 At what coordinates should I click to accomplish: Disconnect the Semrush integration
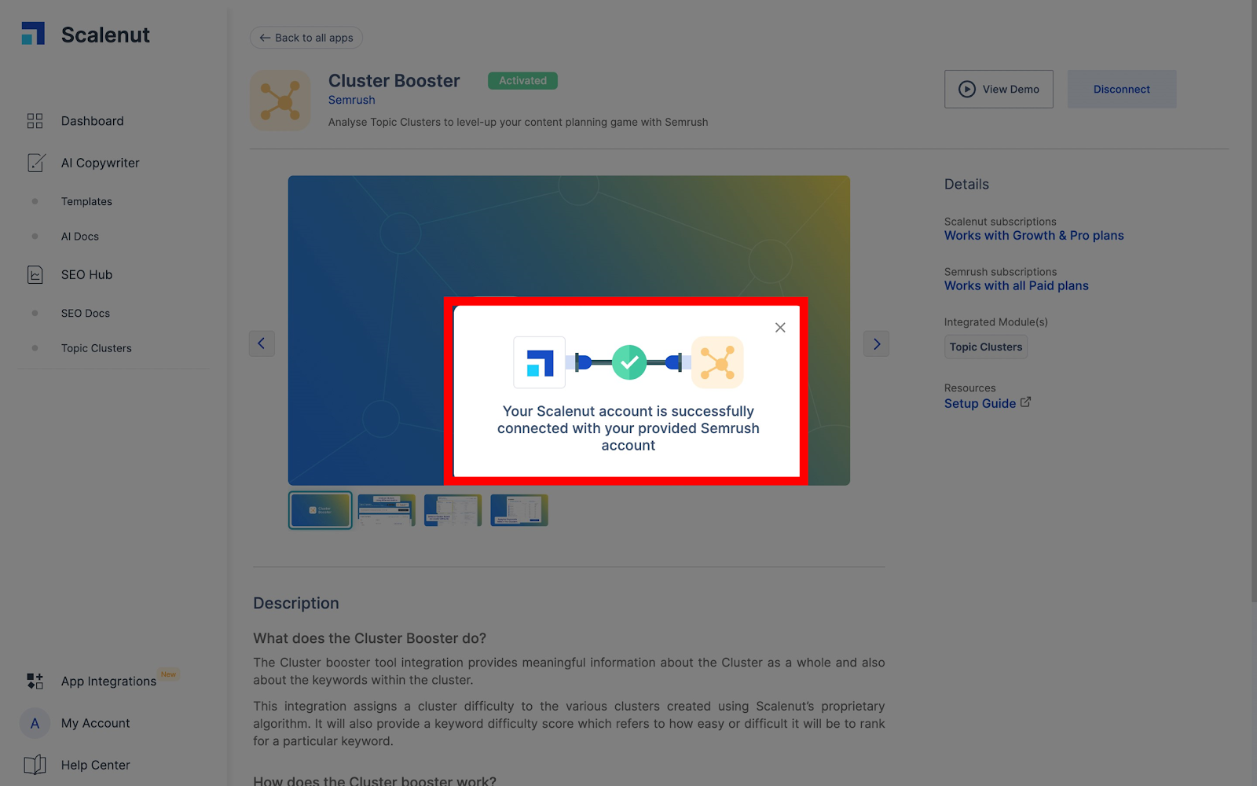point(1121,89)
